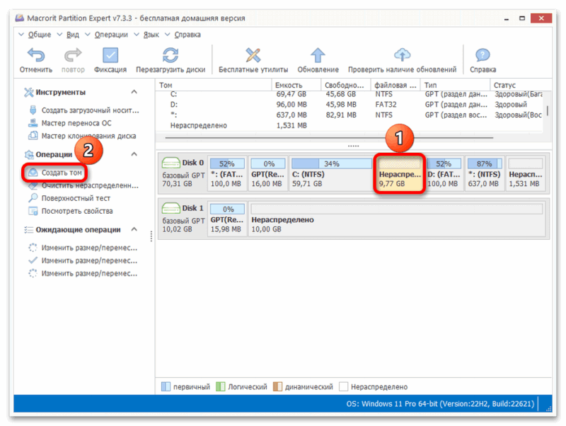Click the Отменить undo arrow icon
566x426 pixels.
pos(36,55)
